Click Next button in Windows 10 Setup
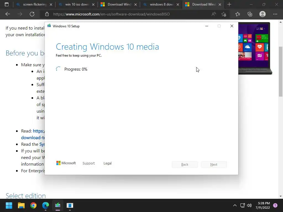 click(214, 165)
